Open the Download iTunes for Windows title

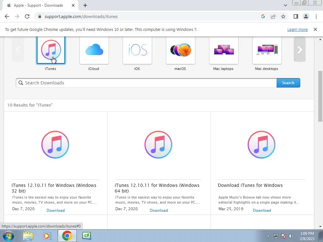pyautogui.click(x=250, y=185)
